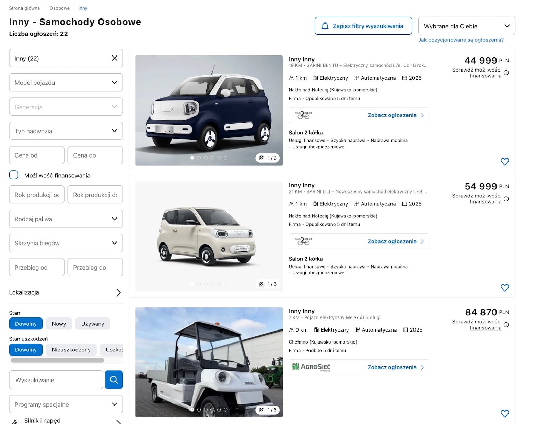
Task: Select Dowolny under Stan uszkodzeń
Action: (x=26, y=350)
